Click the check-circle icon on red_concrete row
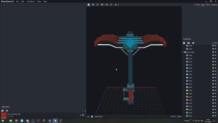 click(83, 115)
